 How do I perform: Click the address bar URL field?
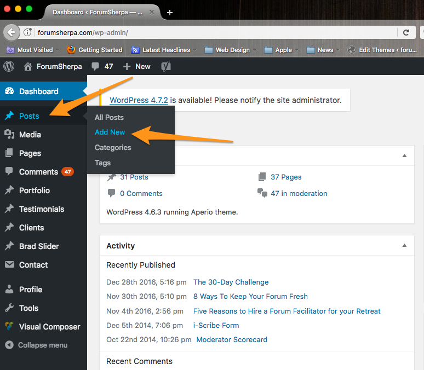(216, 32)
